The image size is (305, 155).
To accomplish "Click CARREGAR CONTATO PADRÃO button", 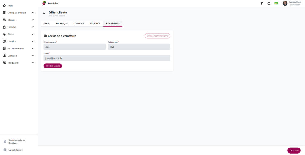I will tap(158, 36).
